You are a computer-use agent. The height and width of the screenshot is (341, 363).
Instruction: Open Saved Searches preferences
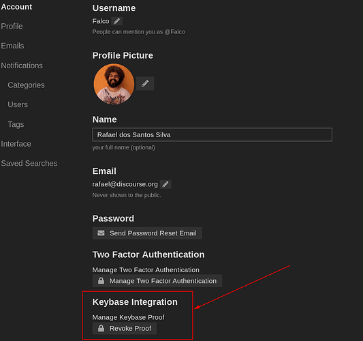pos(29,163)
